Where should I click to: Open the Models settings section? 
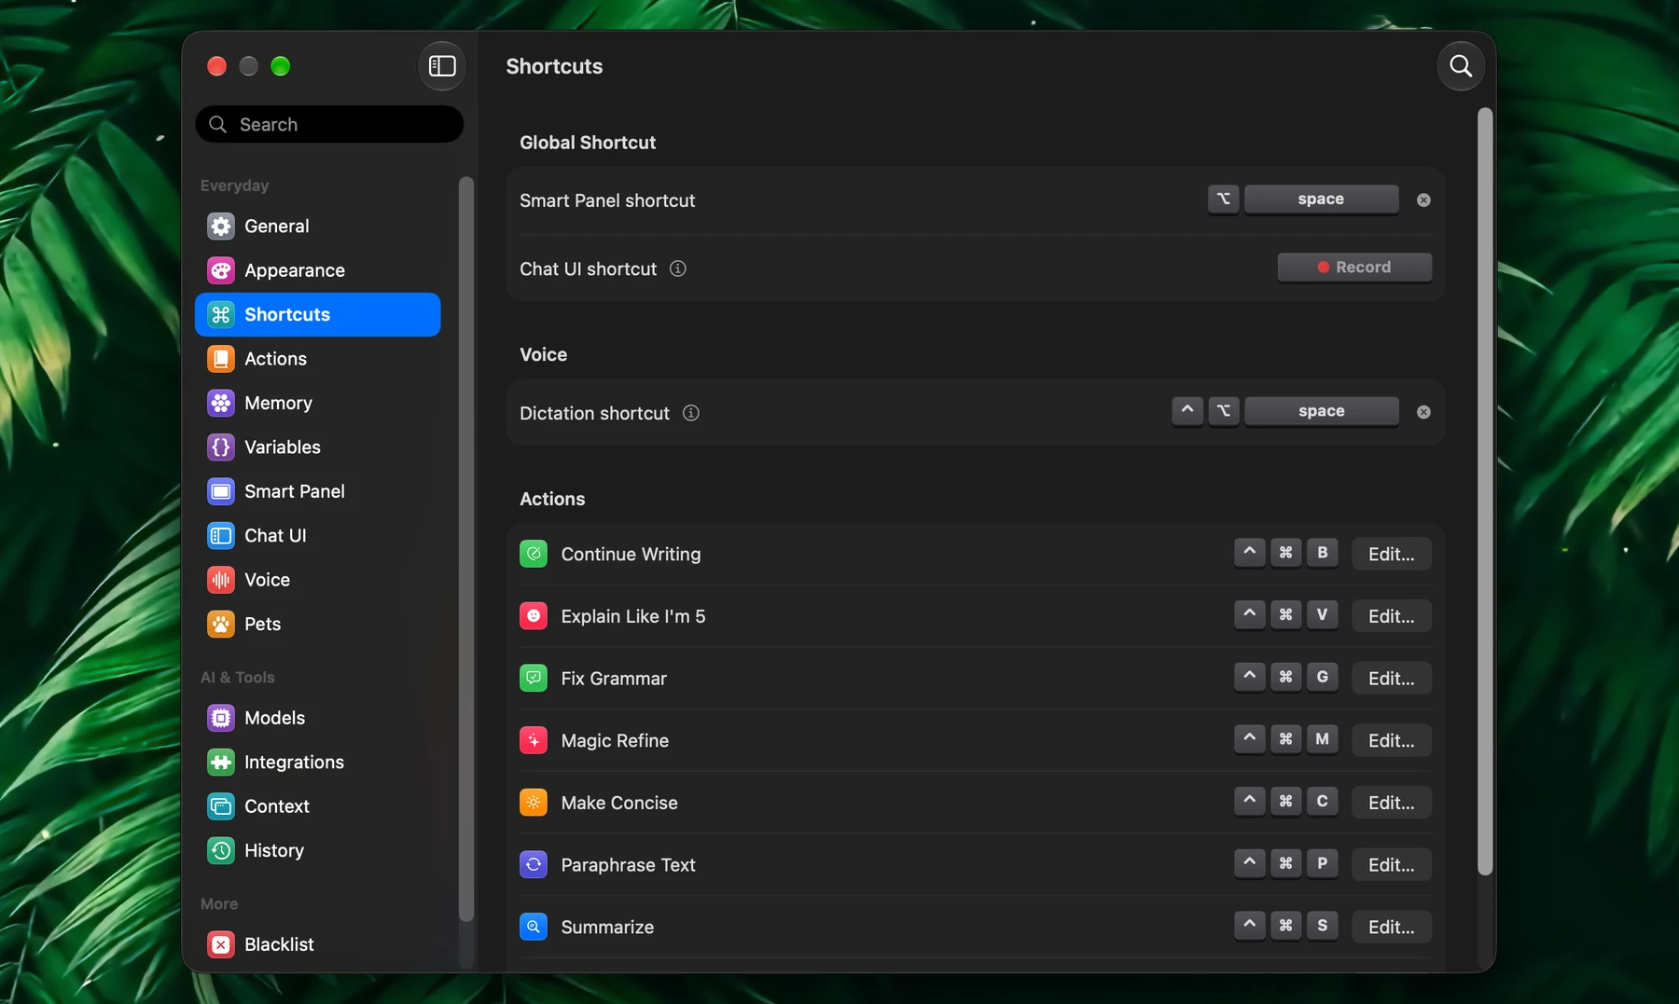[x=318, y=718]
